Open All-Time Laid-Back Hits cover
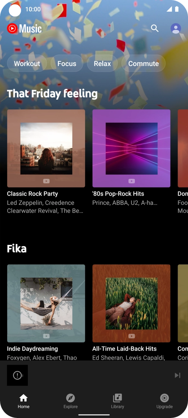The width and height of the screenshot is (188, 418). click(131, 303)
